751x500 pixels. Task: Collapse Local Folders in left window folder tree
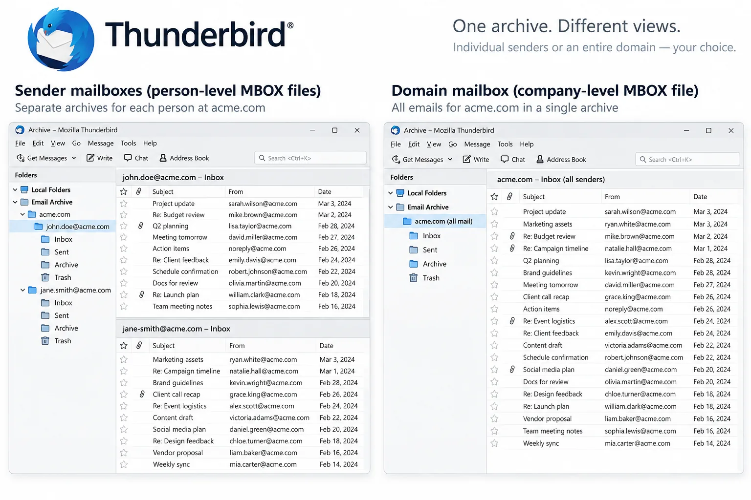click(15, 189)
